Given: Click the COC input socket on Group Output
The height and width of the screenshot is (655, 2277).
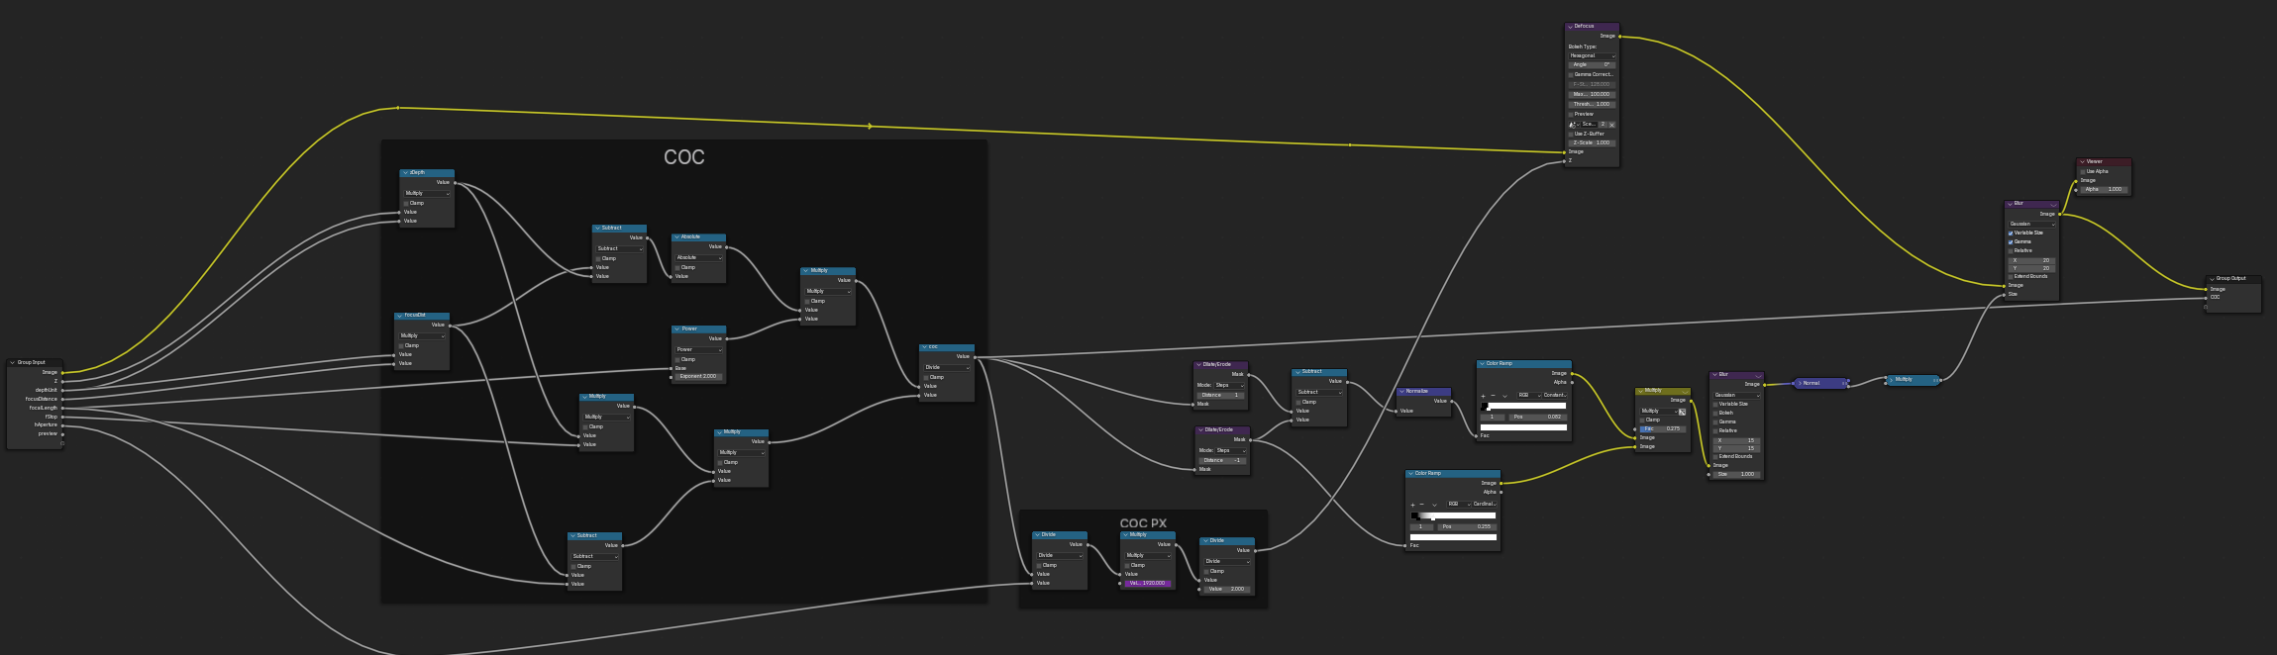Looking at the screenshot, I should tap(2206, 297).
